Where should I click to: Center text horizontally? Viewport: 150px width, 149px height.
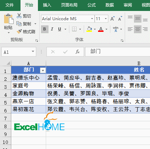tap(138, 29)
